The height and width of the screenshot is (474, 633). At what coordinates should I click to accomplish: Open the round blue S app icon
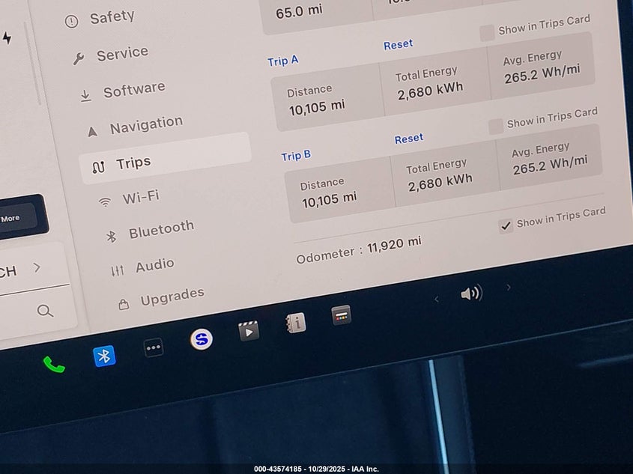[201, 339]
